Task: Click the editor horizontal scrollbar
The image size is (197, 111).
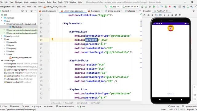Action: click(90, 100)
